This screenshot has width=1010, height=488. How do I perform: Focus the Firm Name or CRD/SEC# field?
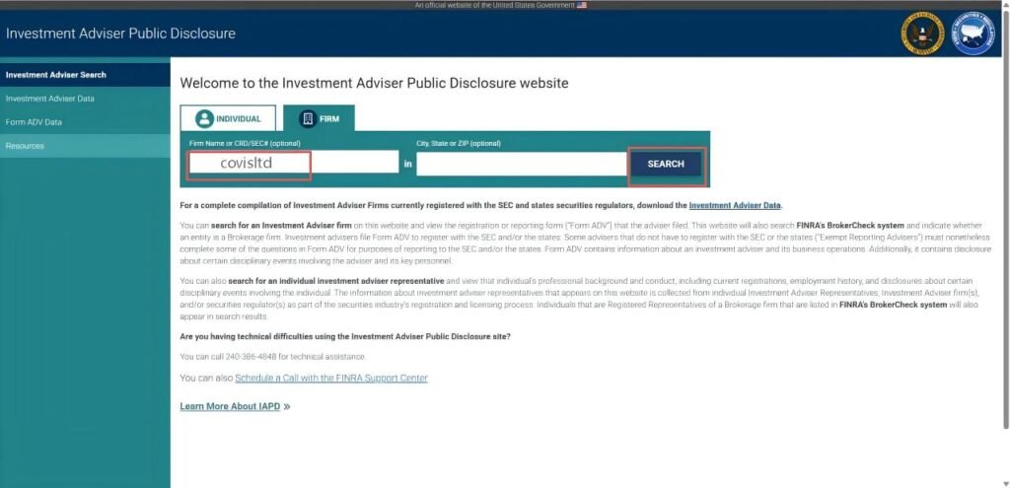click(x=293, y=164)
